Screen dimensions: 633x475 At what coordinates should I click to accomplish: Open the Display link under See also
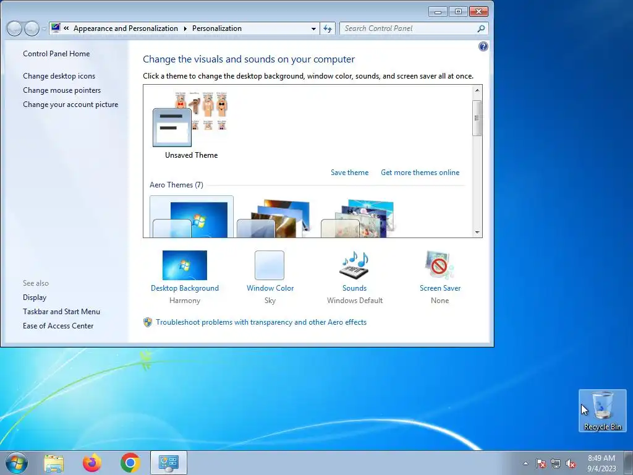35,297
